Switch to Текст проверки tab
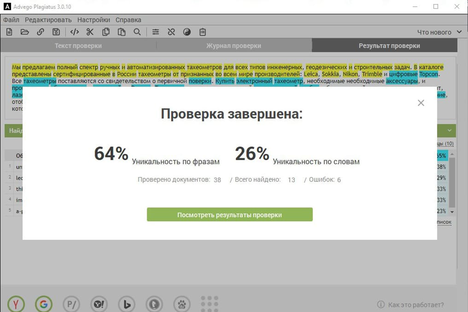468x312 pixels. click(78, 46)
